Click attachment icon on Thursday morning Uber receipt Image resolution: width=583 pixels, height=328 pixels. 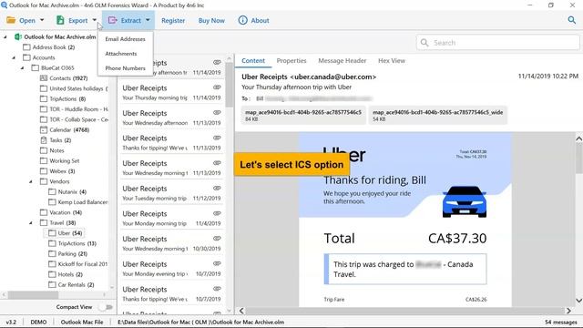click(x=217, y=87)
